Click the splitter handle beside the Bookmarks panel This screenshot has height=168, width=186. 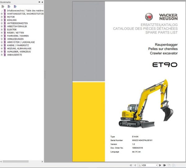point(45,75)
